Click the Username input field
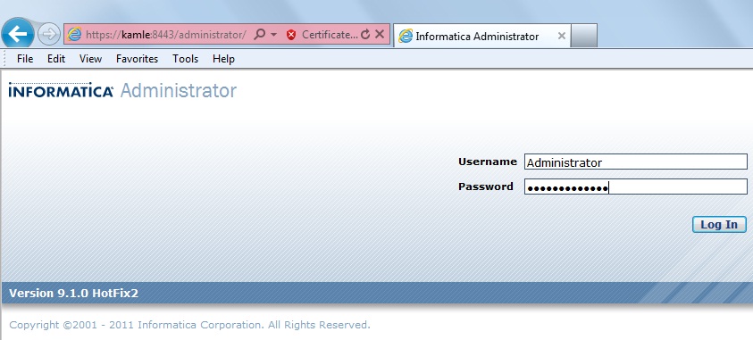This screenshot has width=753, height=340. point(636,162)
